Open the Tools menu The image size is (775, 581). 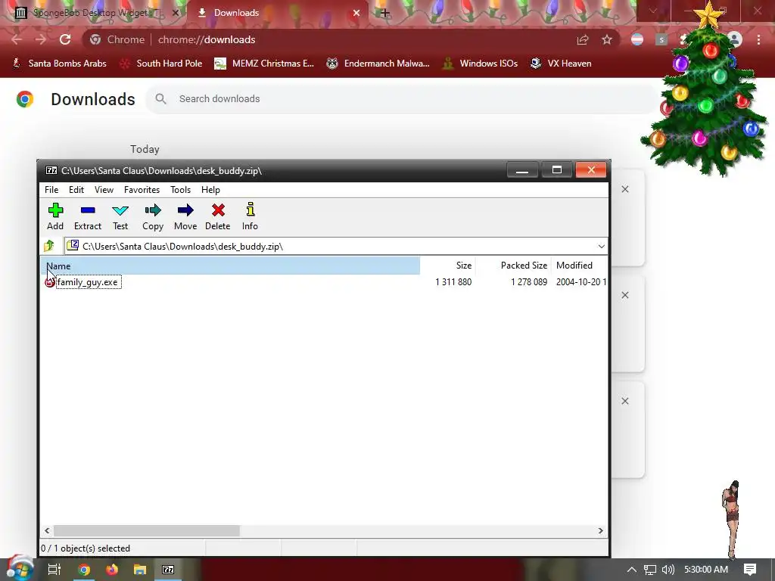tap(180, 190)
